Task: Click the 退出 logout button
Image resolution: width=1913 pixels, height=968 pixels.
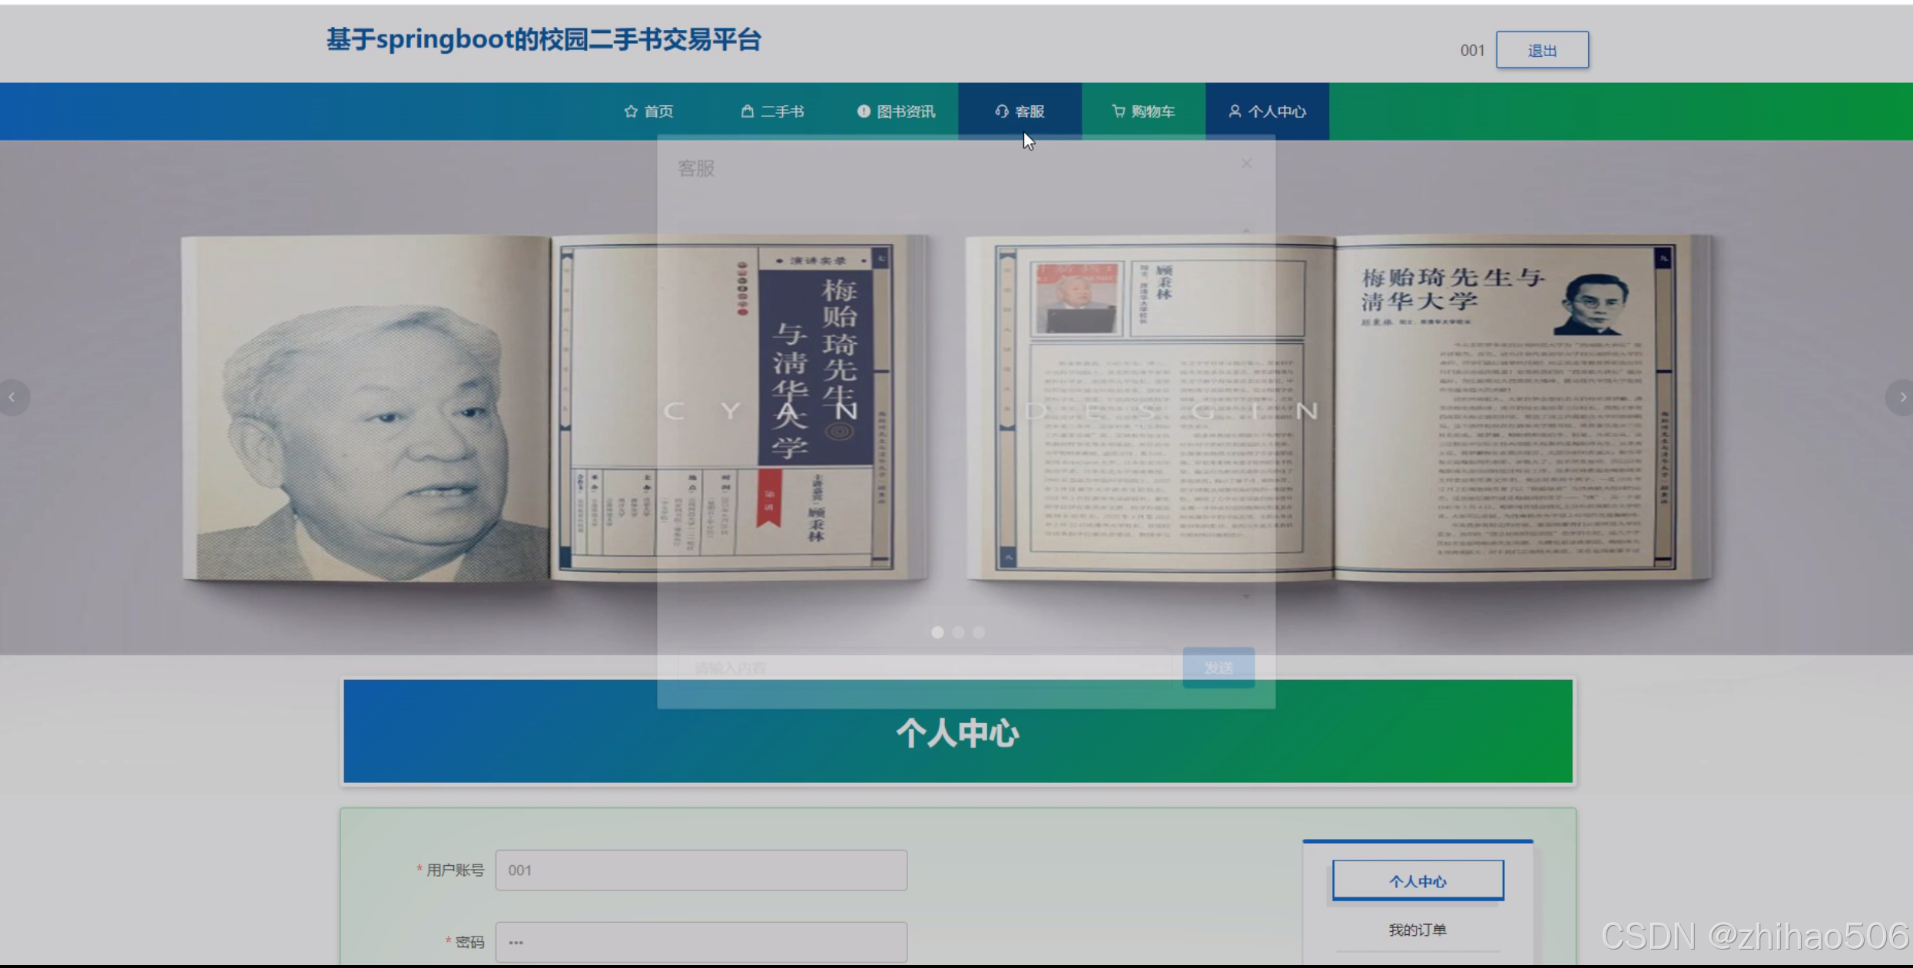Action: click(1541, 50)
